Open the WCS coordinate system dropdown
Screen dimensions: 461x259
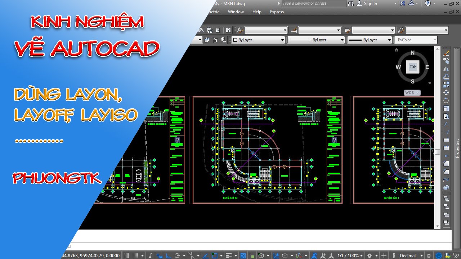(412, 93)
